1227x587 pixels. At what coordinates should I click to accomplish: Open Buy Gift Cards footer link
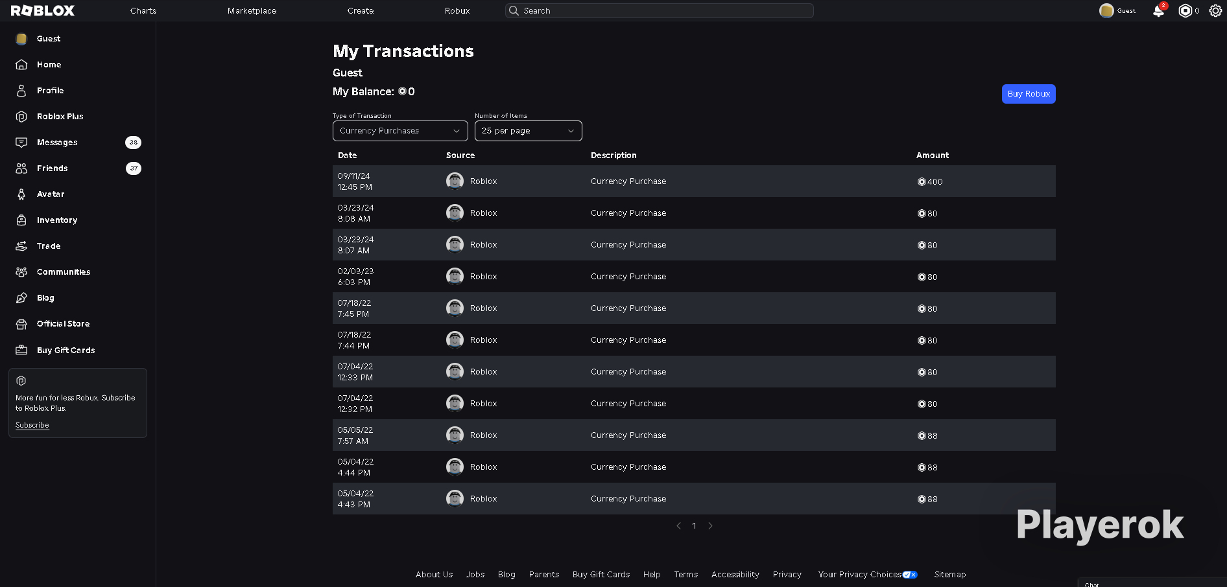[x=601, y=575]
